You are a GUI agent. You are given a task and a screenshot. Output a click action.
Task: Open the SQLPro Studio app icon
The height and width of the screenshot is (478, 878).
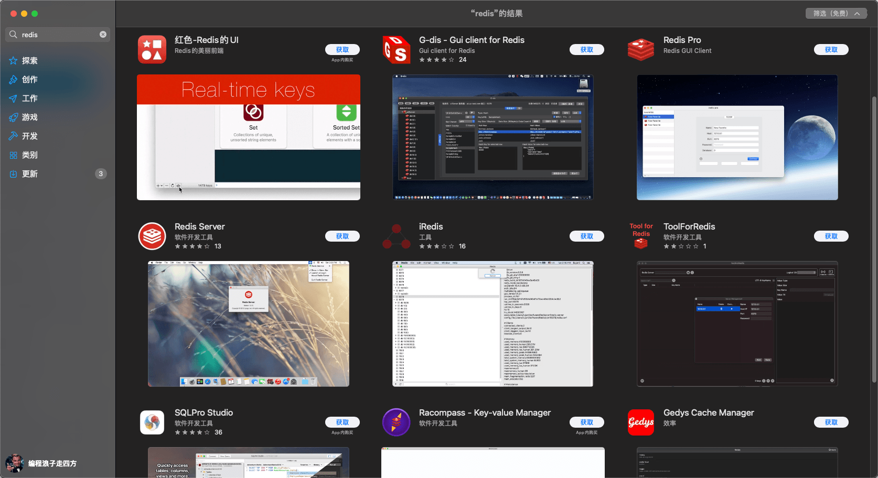[152, 422]
